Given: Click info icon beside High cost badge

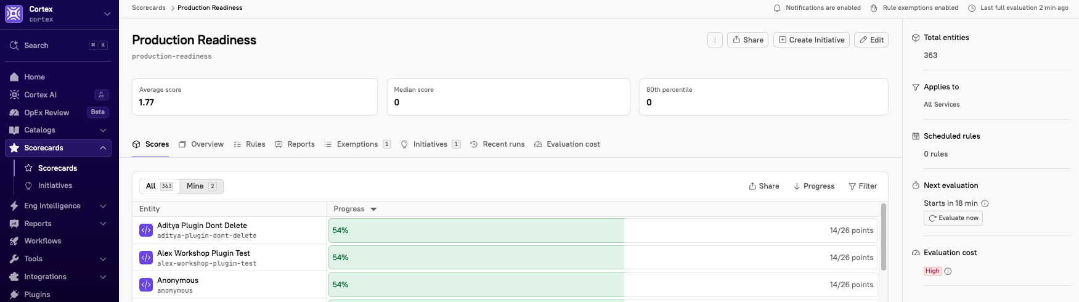Looking at the screenshot, I should click(948, 271).
